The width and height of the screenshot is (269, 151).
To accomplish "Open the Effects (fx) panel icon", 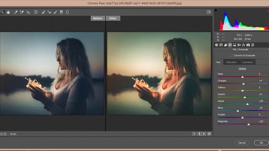I will click(x=244, y=45).
